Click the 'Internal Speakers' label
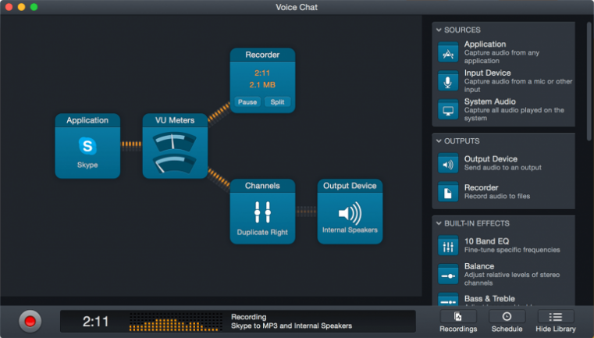 click(x=350, y=230)
